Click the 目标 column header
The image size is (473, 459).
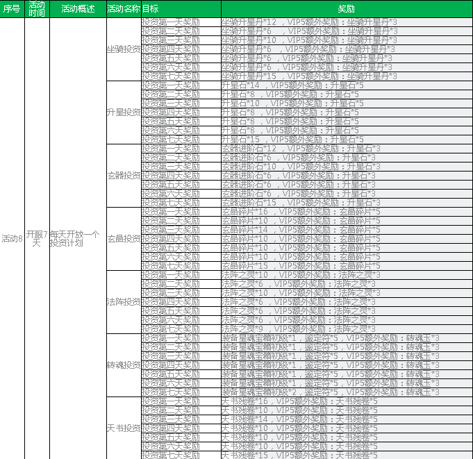(x=181, y=9)
